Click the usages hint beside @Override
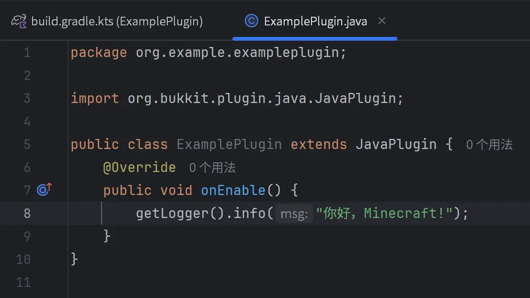Image resolution: width=530 pixels, height=298 pixels. click(212, 168)
